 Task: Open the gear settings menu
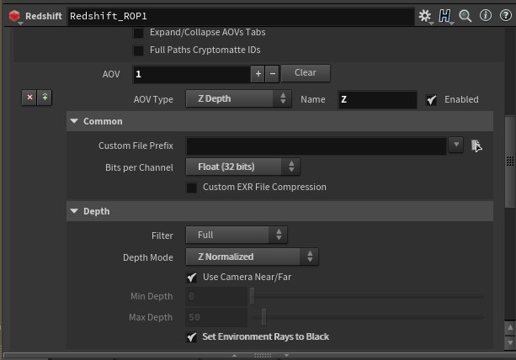pyautogui.click(x=425, y=15)
